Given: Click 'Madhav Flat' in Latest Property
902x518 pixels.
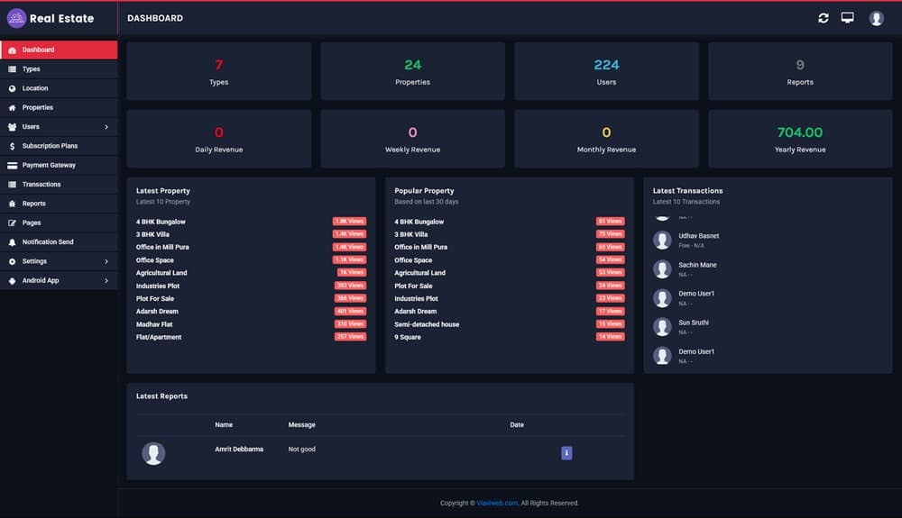Looking at the screenshot, I should pyautogui.click(x=154, y=324).
